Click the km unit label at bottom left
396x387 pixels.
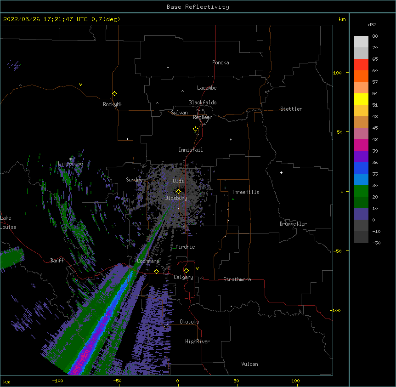tap(7, 381)
